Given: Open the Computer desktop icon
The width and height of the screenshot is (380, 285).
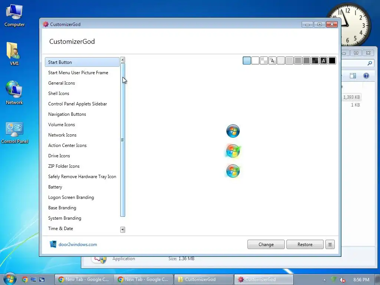Looking at the screenshot, I should tap(14, 16).
